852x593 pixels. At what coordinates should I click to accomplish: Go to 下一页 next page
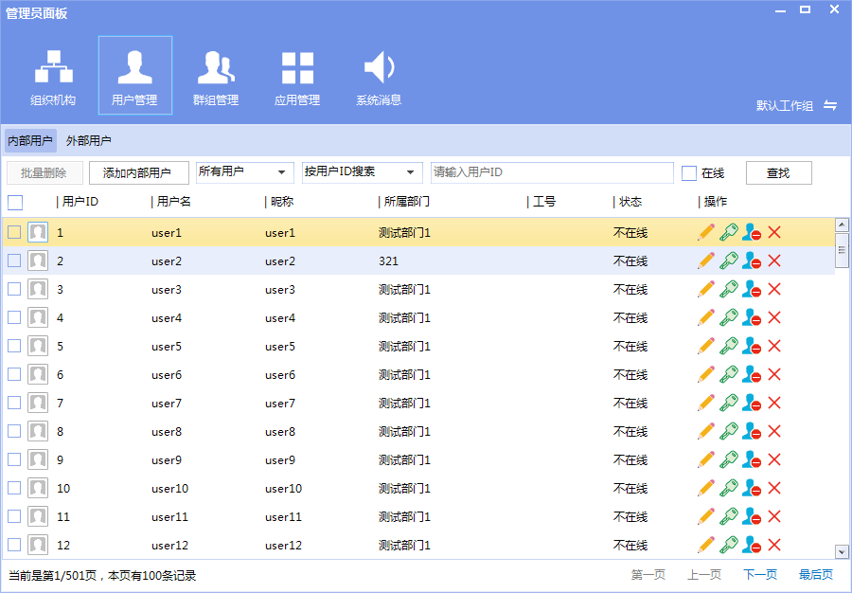759,574
